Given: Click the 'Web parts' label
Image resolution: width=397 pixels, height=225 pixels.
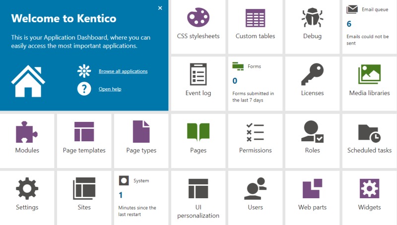Looking at the screenshot, I should coord(312,208).
